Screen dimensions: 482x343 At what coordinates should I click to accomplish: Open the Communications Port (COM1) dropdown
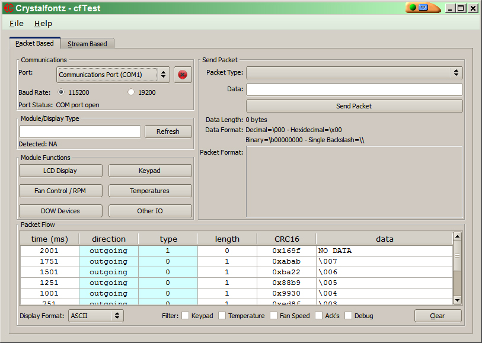(113, 75)
